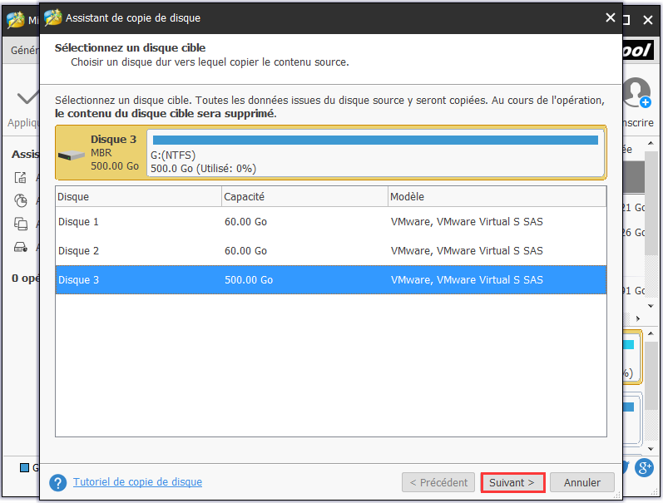Open the Google+ icon in the corner
Image resolution: width=663 pixels, height=503 pixels.
(644, 468)
